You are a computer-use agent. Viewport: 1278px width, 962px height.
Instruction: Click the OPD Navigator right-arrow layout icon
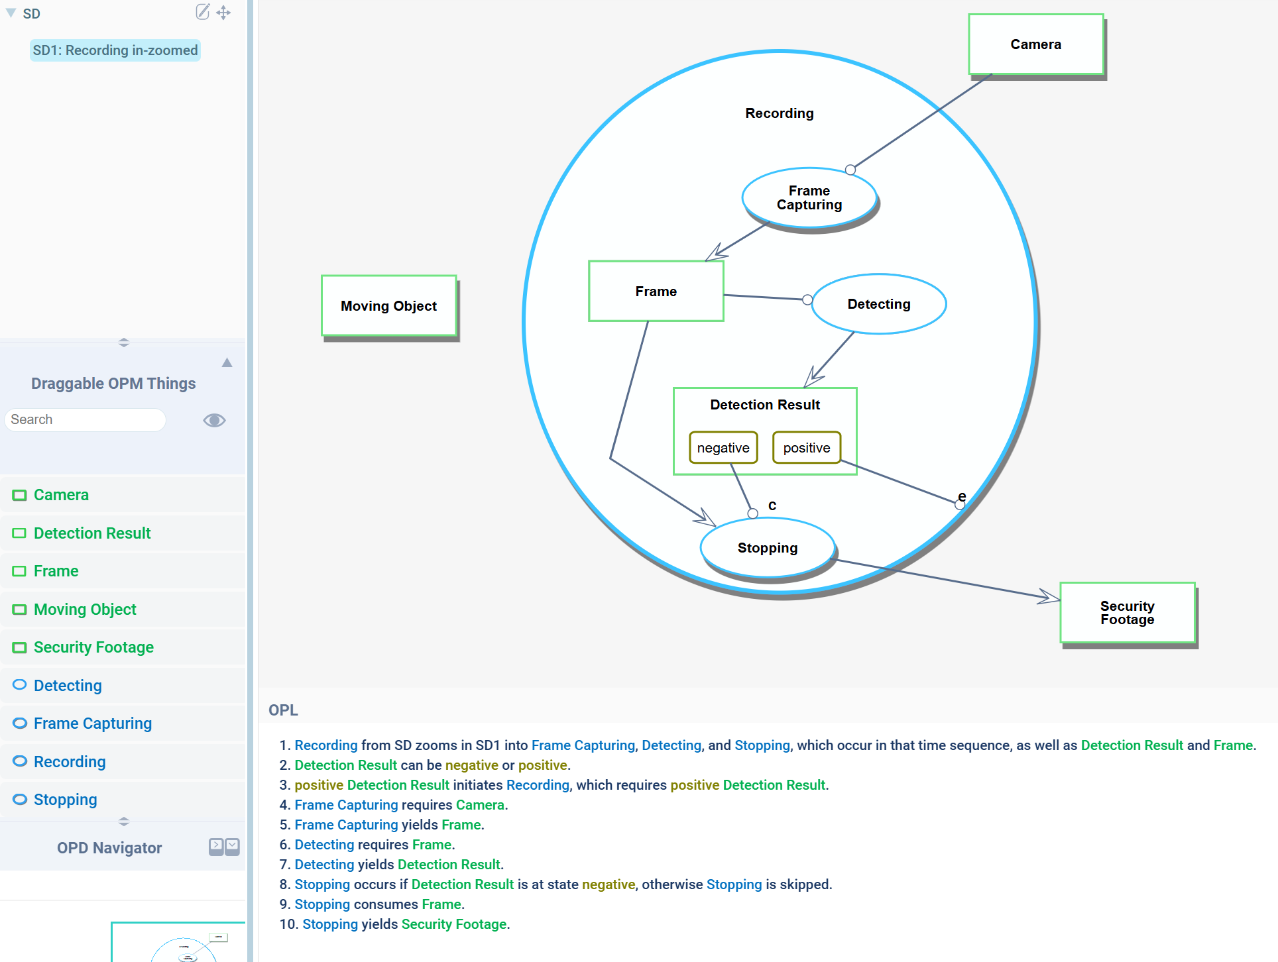click(x=216, y=845)
